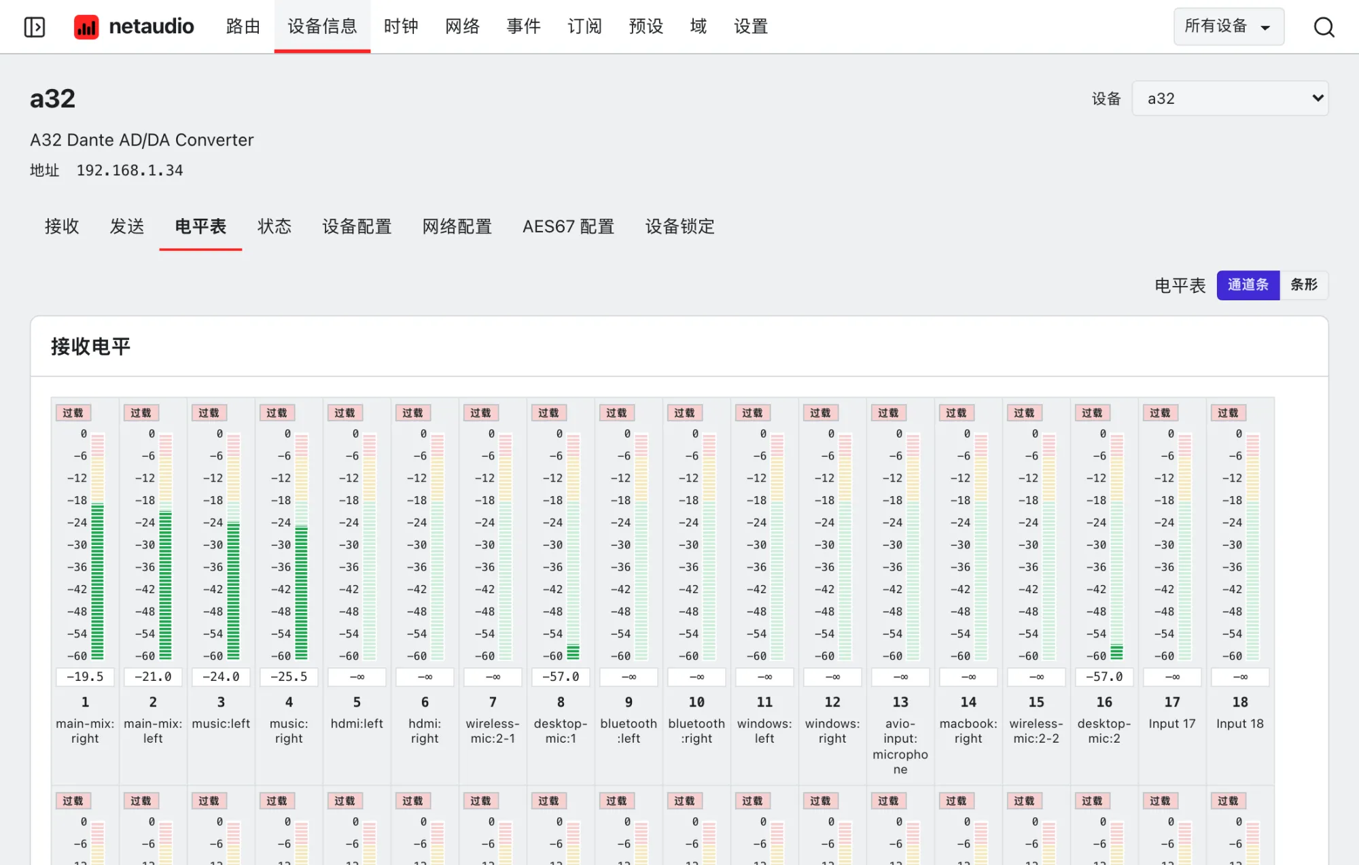Click 过载 indicator above channel 8 desktop-mic:1
The image size is (1359, 865).
click(548, 412)
